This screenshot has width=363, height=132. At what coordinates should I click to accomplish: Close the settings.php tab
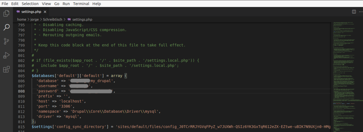click(x=45, y=12)
